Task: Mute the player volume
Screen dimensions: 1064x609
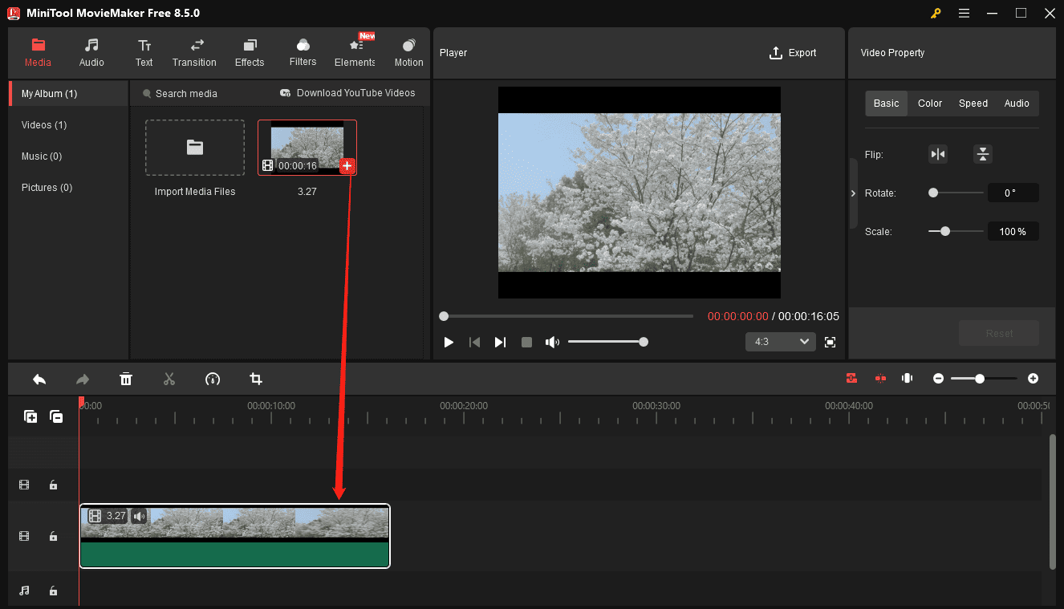Action: coord(552,342)
